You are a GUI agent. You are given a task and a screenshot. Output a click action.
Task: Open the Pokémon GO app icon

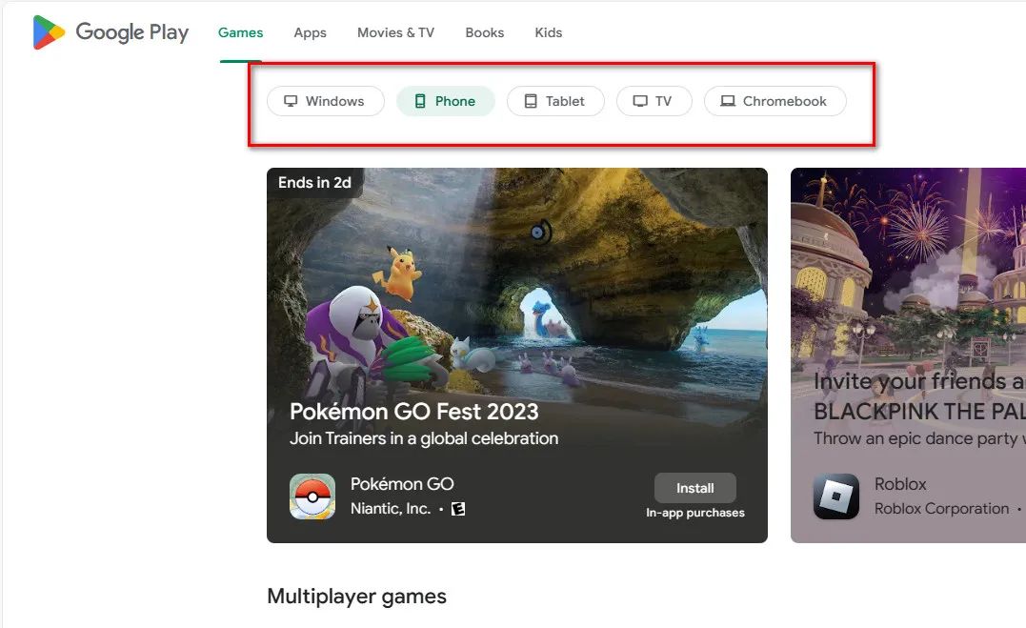click(312, 496)
